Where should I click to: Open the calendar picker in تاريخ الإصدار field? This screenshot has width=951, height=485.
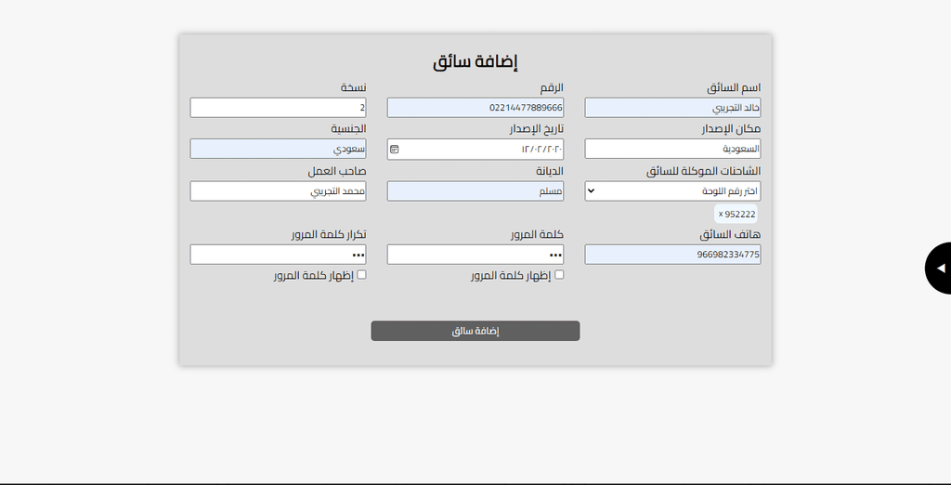[394, 150]
